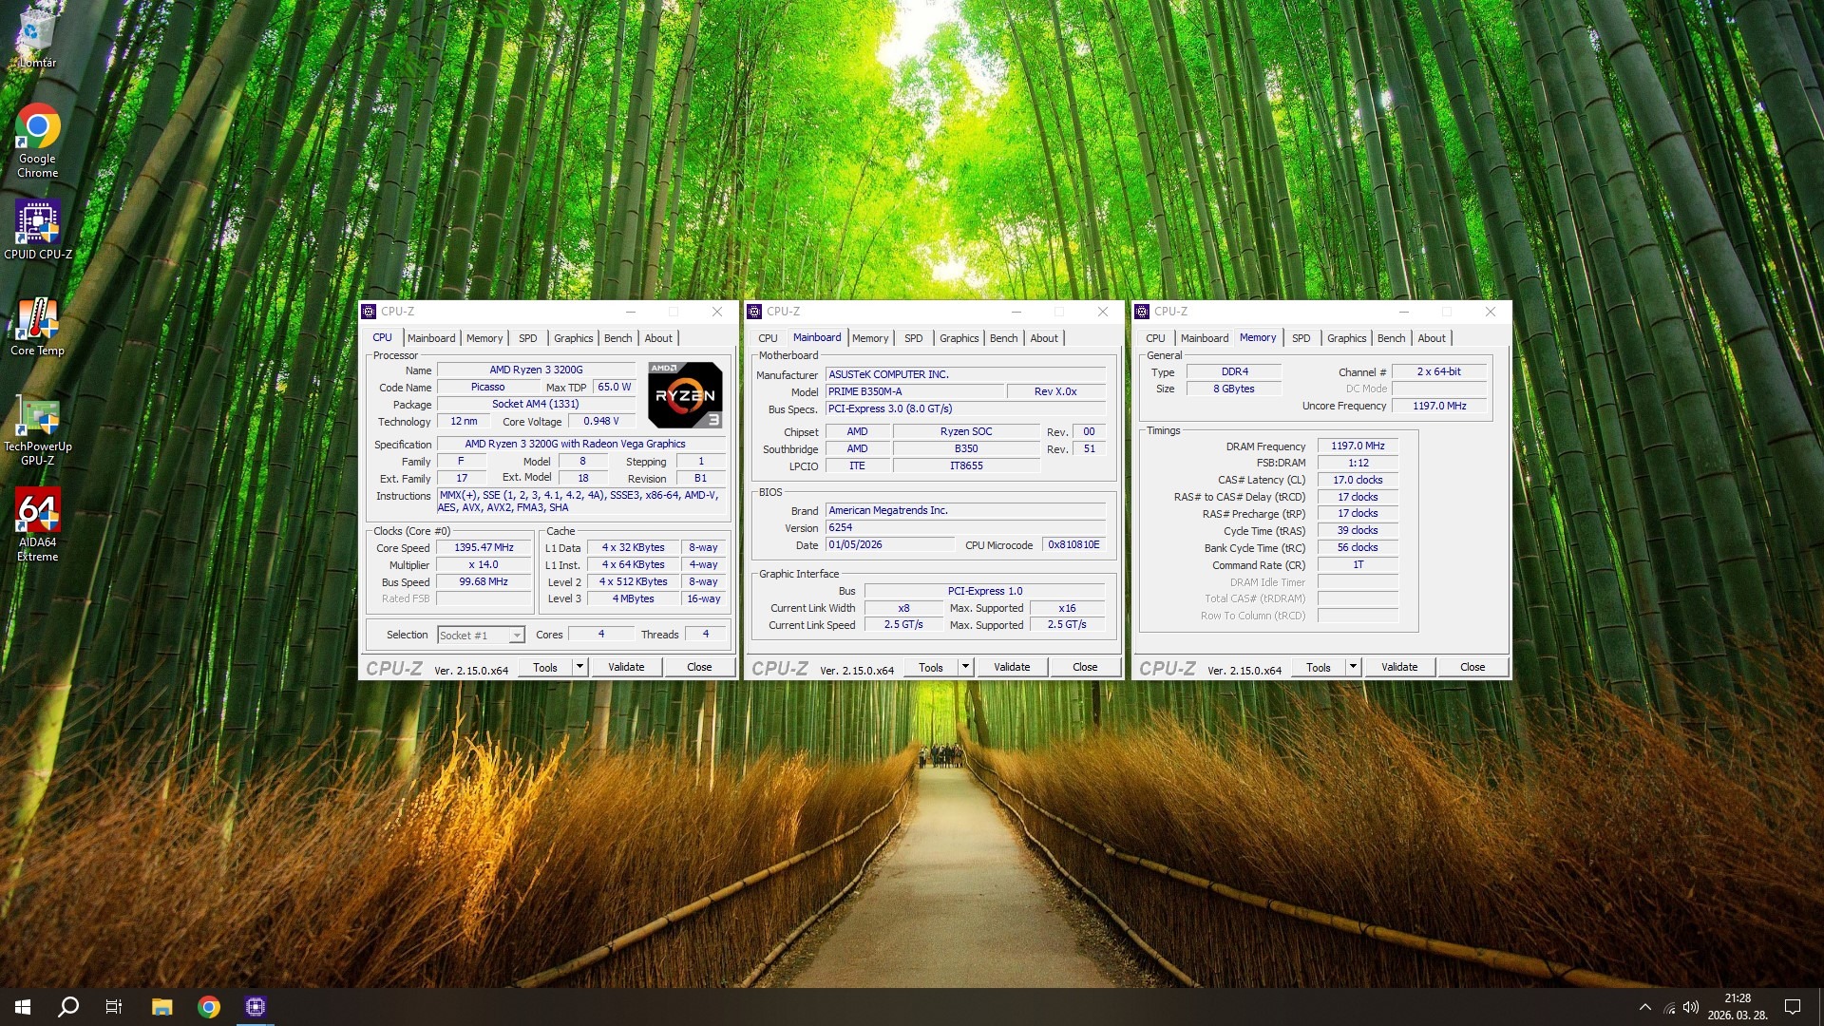Open Task View from the taskbar

(114, 1007)
